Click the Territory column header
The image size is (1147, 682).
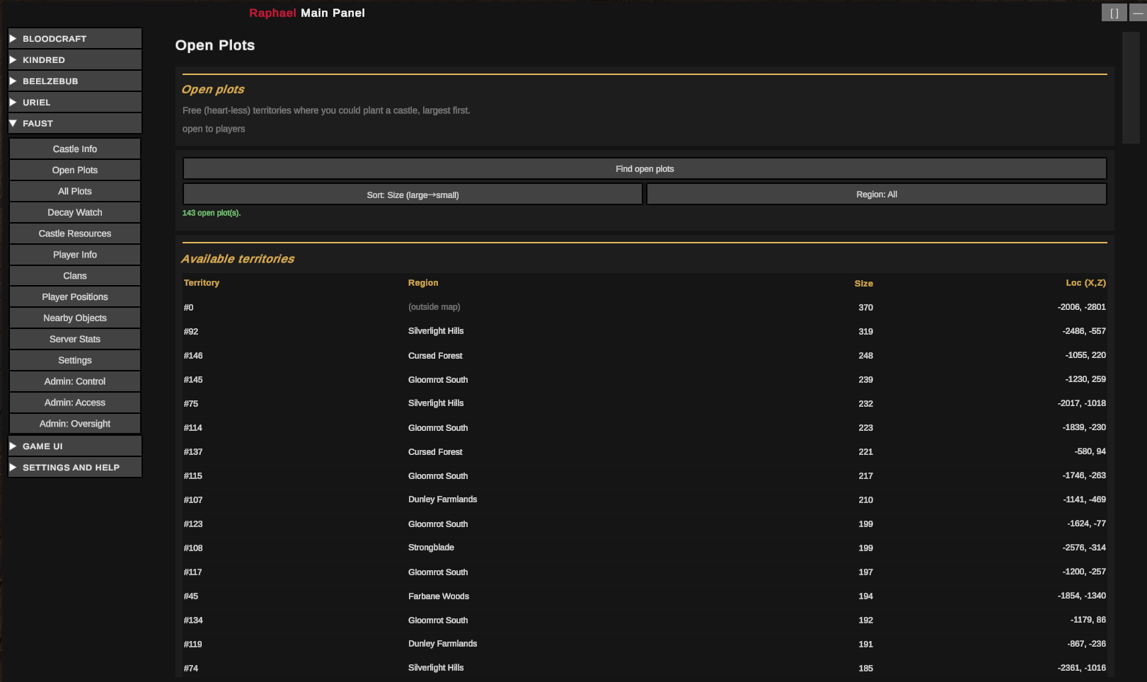point(202,282)
